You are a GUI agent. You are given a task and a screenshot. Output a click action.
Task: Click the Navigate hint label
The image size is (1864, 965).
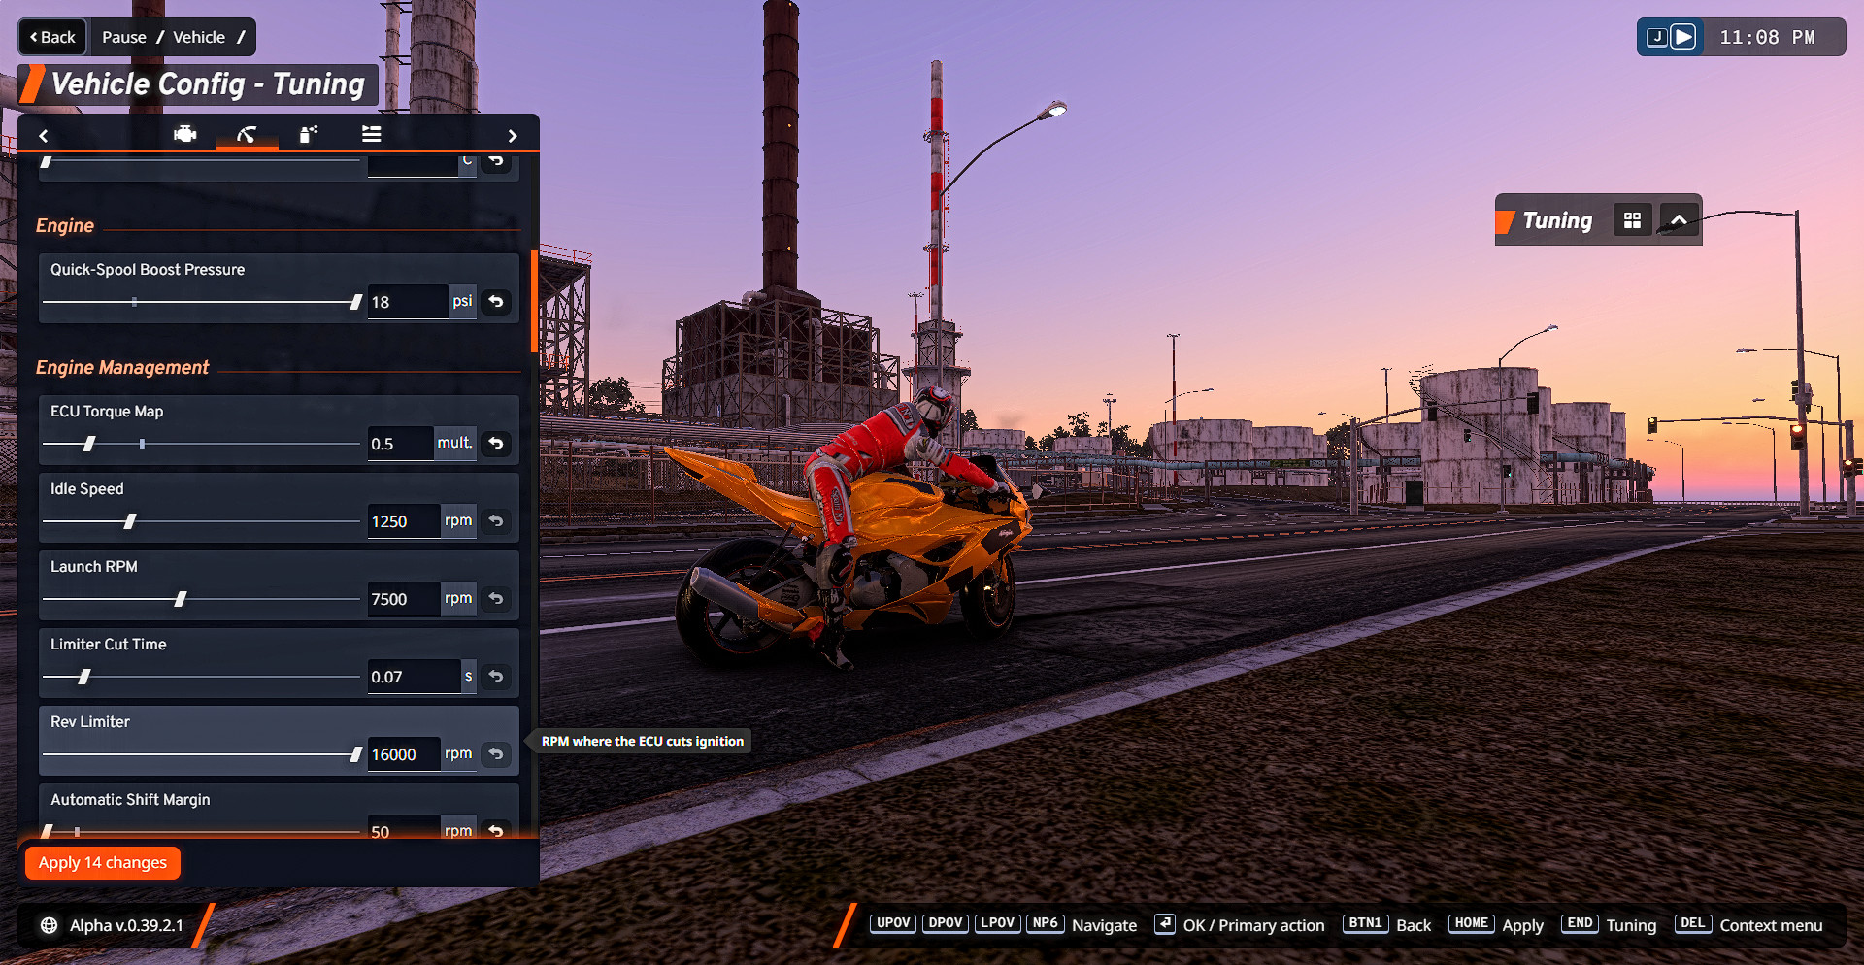tap(1104, 925)
